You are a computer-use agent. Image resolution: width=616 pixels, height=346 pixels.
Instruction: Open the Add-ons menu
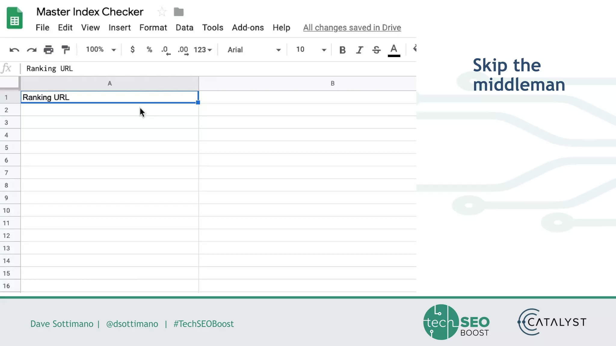coord(248,28)
